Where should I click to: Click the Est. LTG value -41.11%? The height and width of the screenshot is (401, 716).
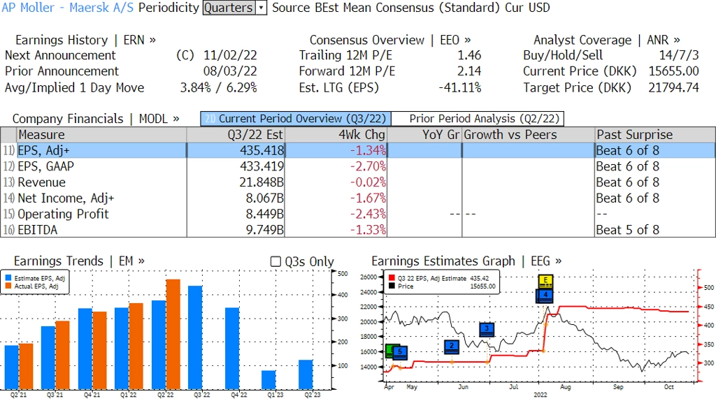[460, 87]
